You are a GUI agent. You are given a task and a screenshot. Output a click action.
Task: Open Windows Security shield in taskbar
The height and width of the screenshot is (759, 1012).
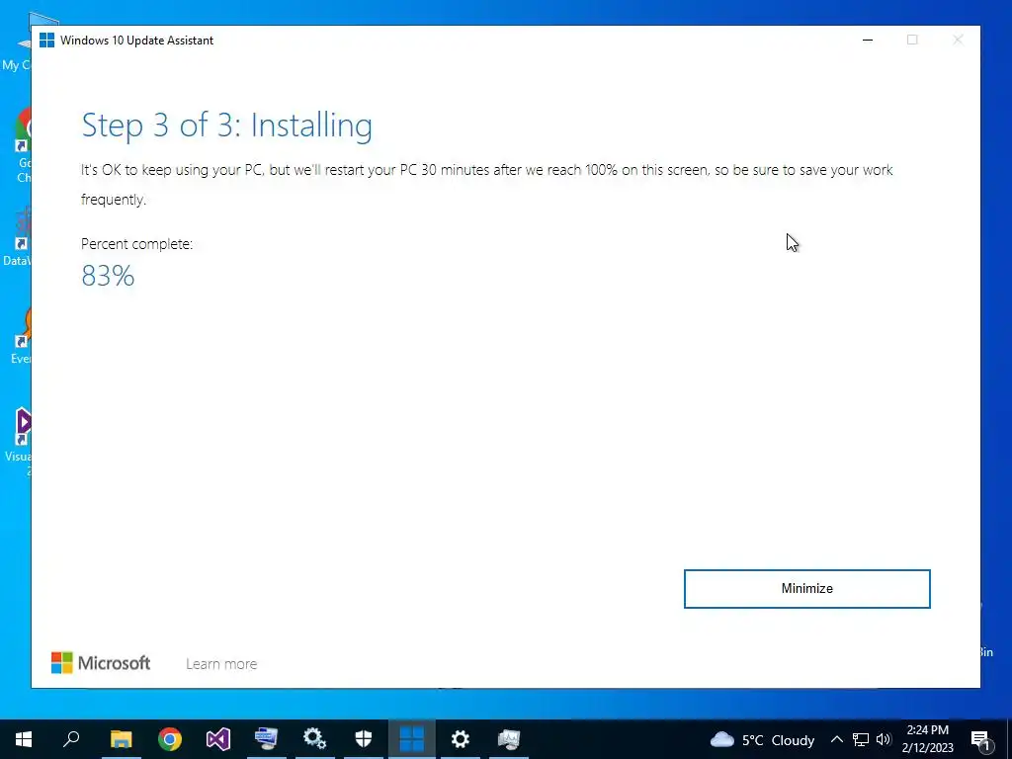pyautogui.click(x=364, y=739)
